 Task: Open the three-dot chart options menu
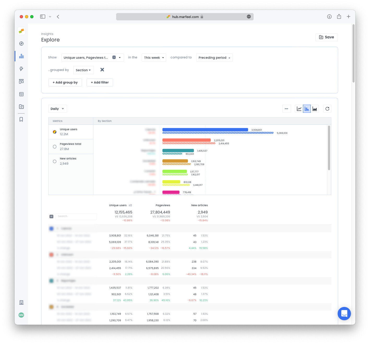tap(287, 109)
